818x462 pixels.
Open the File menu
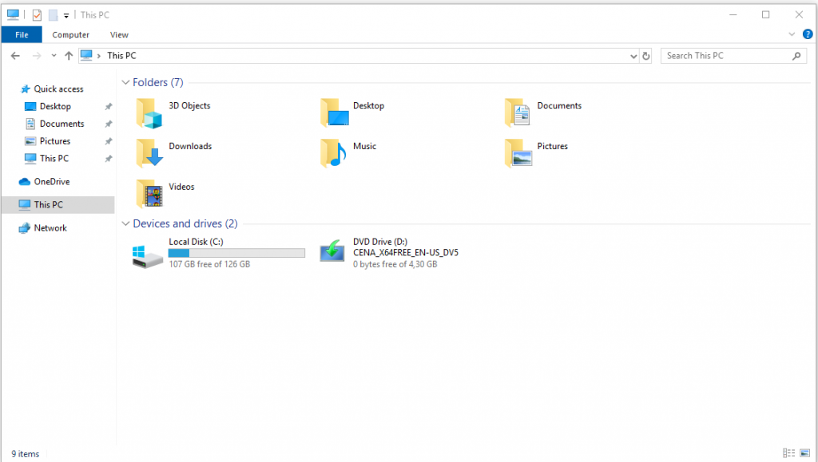click(x=22, y=35)
